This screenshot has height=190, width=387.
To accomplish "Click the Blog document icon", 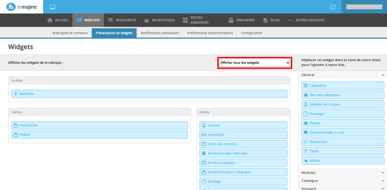I will [265, 20].
